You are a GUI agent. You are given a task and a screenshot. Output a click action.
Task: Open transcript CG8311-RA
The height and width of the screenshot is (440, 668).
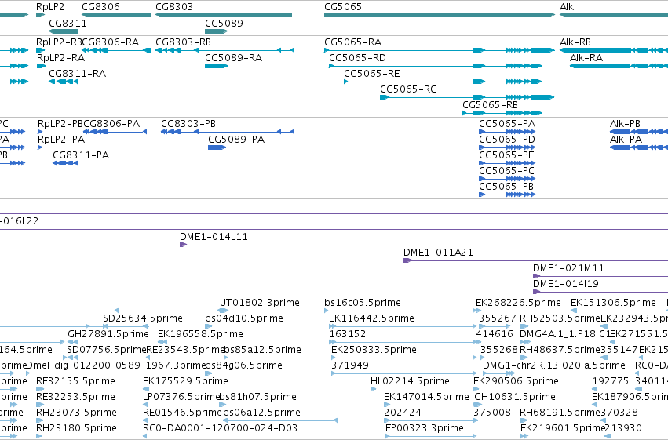[x=63, y=82]
